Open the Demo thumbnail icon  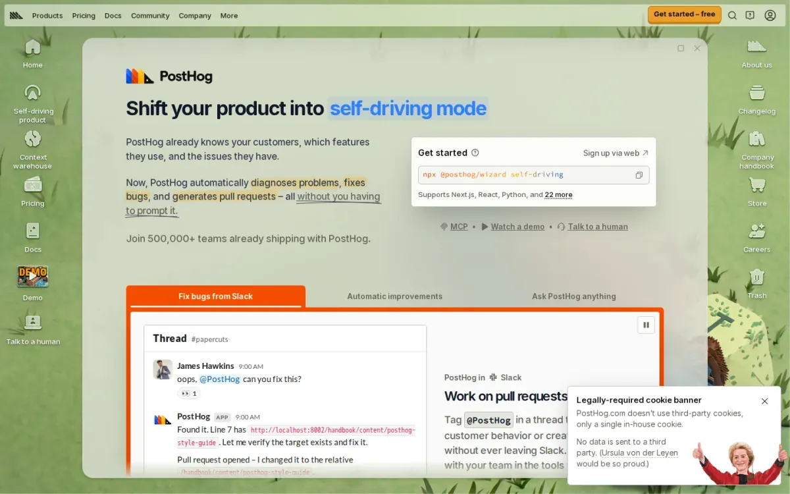[x=32, y=283]
